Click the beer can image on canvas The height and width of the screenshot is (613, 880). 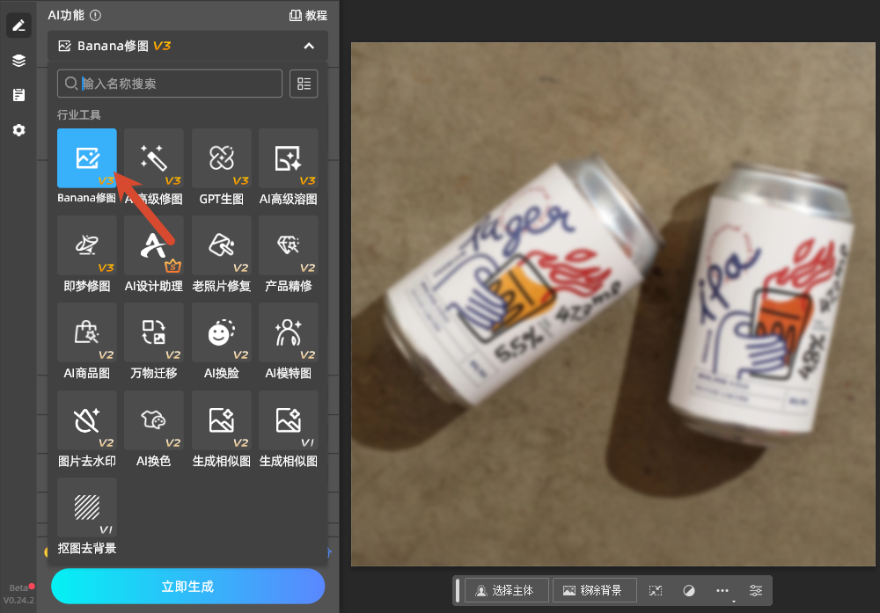tap(612, 304)
